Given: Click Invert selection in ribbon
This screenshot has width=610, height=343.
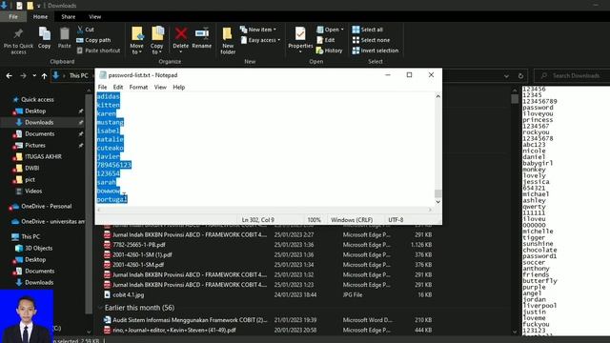Looking at the screenshot, I should click(375, 50).
